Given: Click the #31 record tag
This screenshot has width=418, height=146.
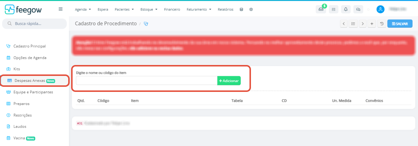Looking at the screenshot, I should click(x=80, y=123).
